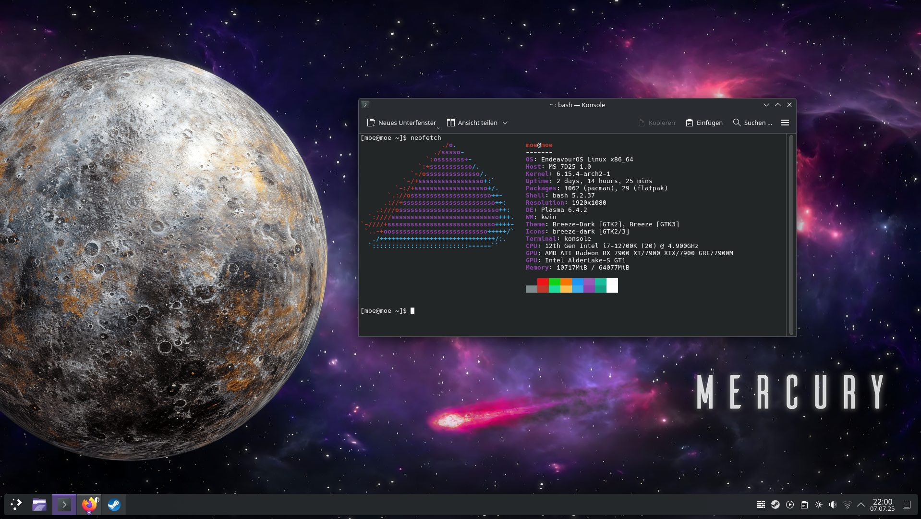
Task: Launch Steam from the taskbar
Action: pyautogui.click(x=114, y=505)
